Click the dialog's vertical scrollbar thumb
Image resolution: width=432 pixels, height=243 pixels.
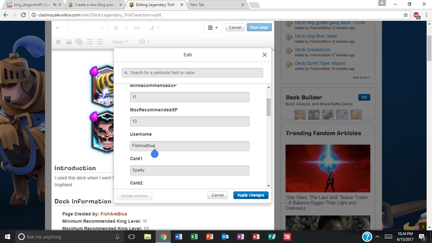coord(269,107)
